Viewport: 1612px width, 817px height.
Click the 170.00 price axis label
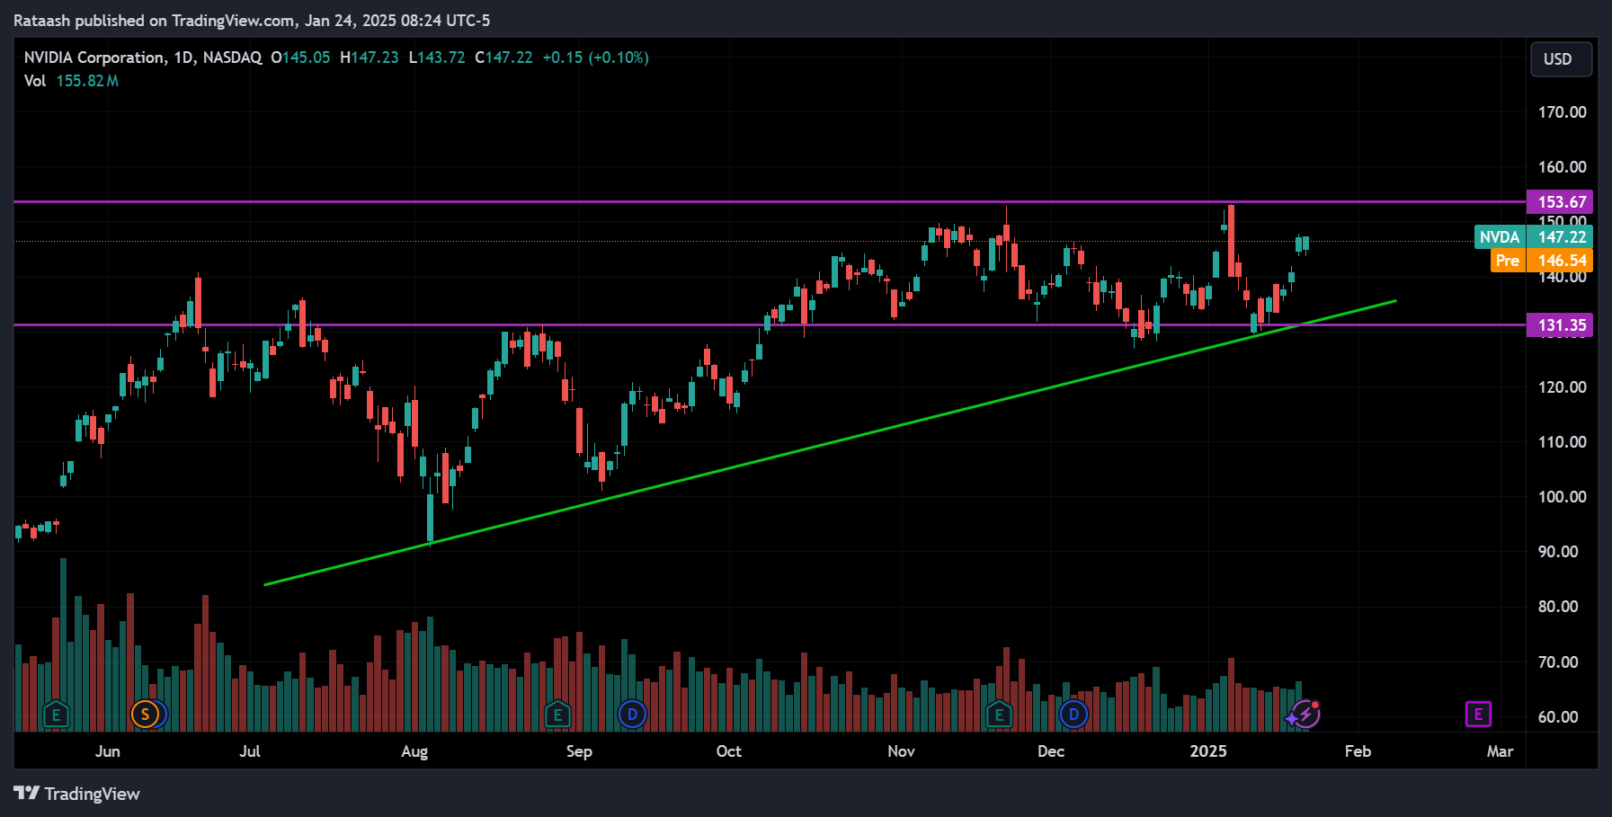click(1562, 112)
